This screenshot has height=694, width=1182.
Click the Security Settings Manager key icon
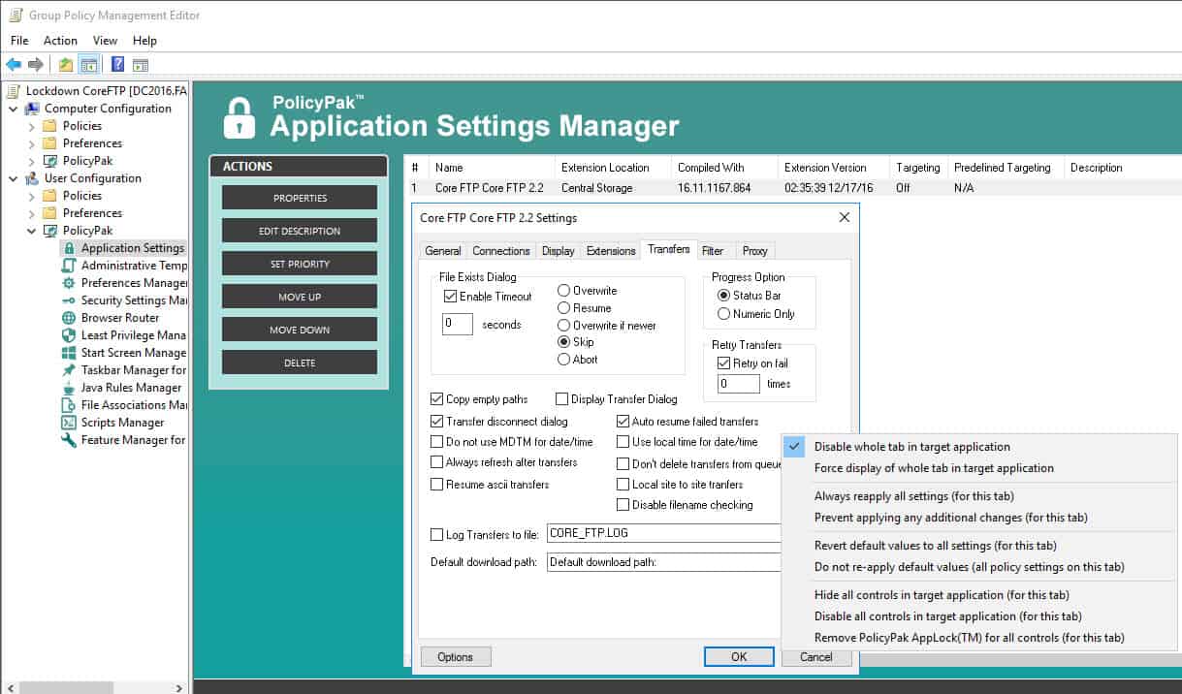click(x=69, y=300)
